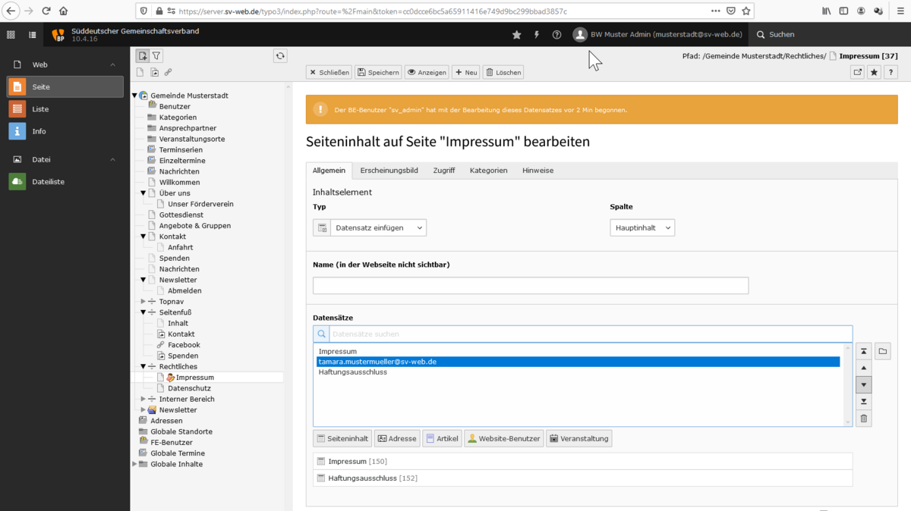Switch to the Zugriff tab
The image size is (911, 511).
pyautogui.click(x=444, y=171)
